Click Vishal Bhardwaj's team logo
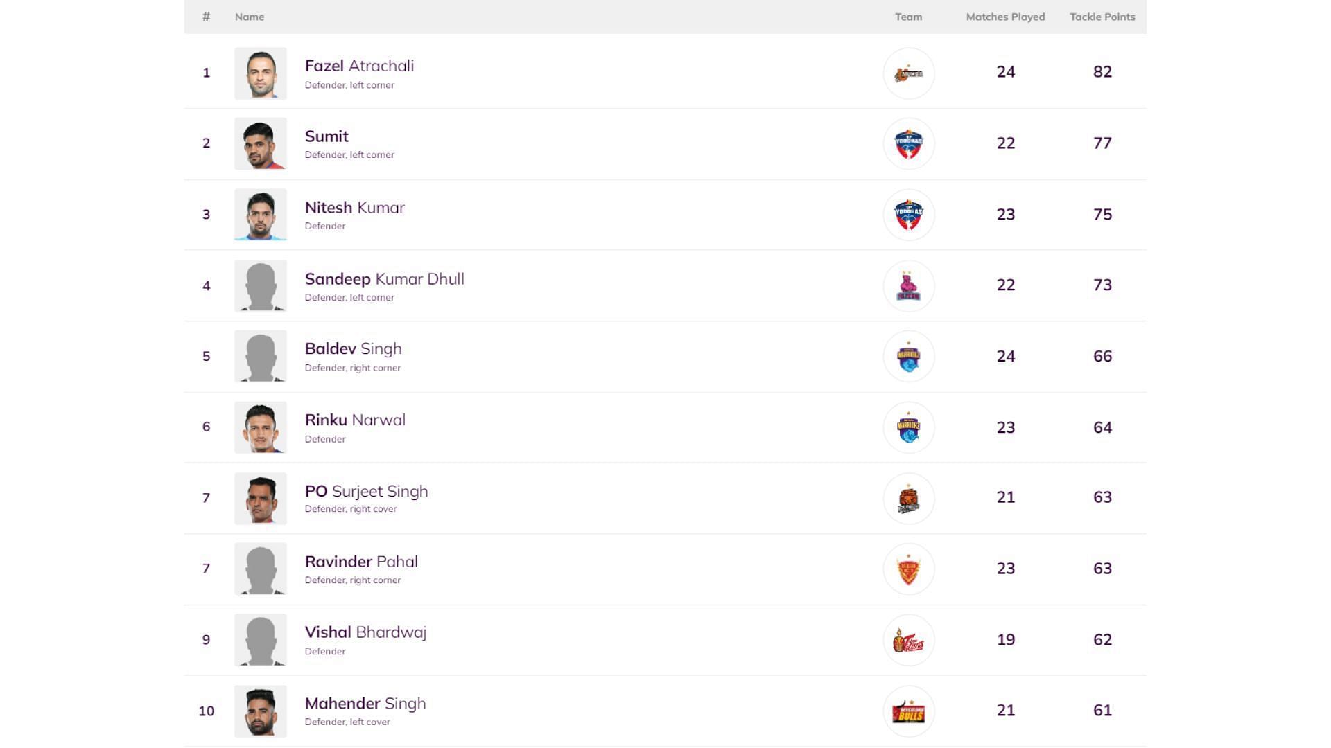The width and height of the screenshot is (1331, 748). (x=908, y=640)
